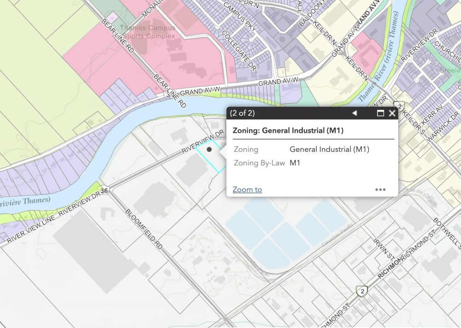
Task: Click the route 36 marker at Bloomfield Rd
Action: click(105, 190)
